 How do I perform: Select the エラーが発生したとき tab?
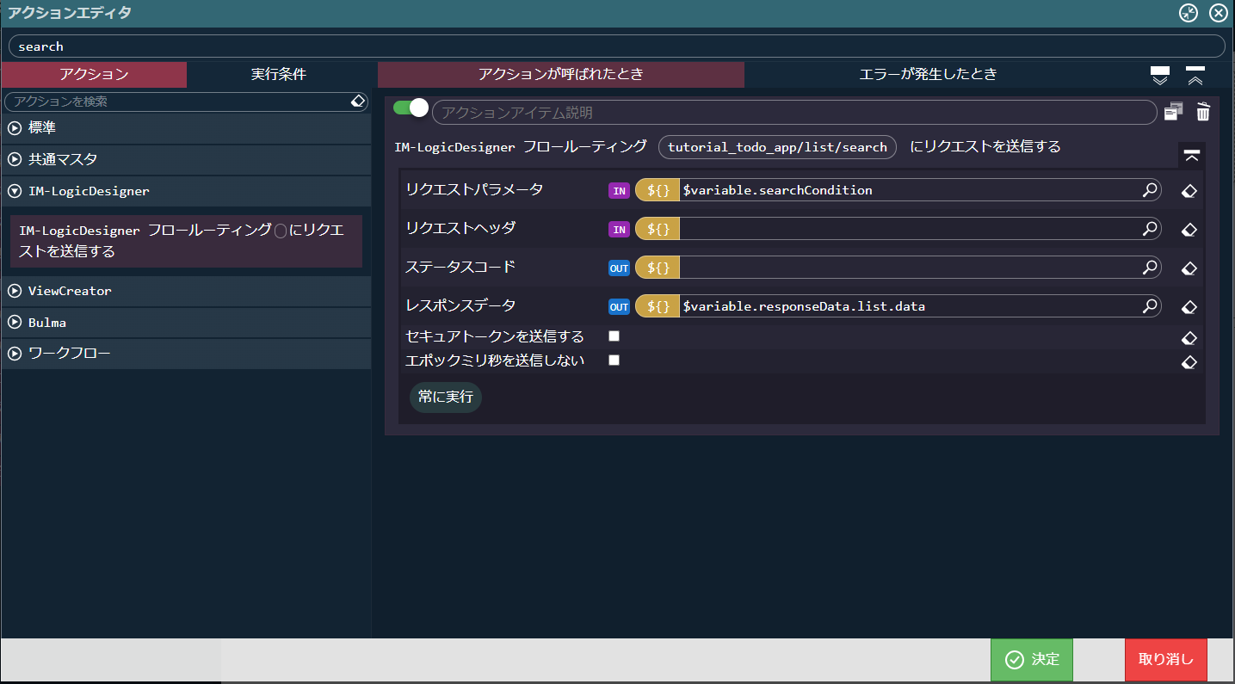pos(929,74)
